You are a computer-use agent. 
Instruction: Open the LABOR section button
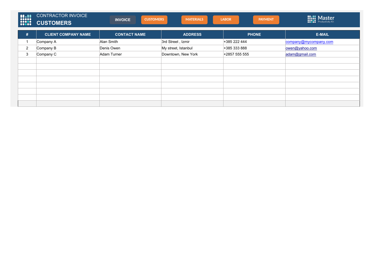[x=226, y=19]
